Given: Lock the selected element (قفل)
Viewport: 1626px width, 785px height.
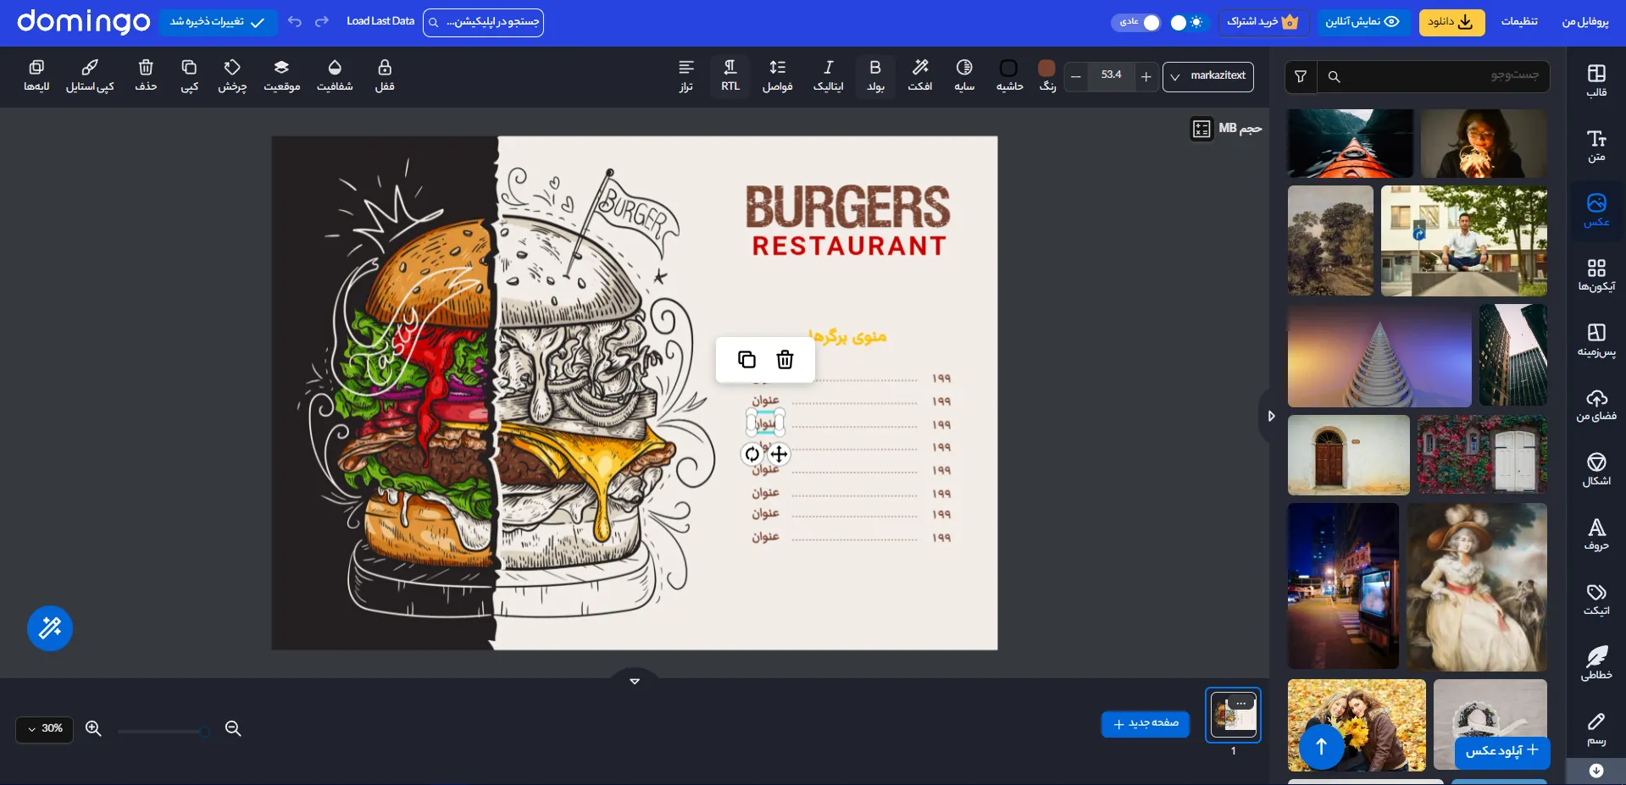Looking at the screenshot, I should tap(385, 75).
